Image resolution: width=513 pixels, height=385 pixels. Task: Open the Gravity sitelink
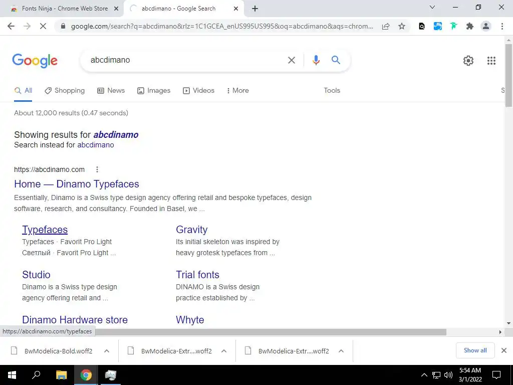click(192, 230)
